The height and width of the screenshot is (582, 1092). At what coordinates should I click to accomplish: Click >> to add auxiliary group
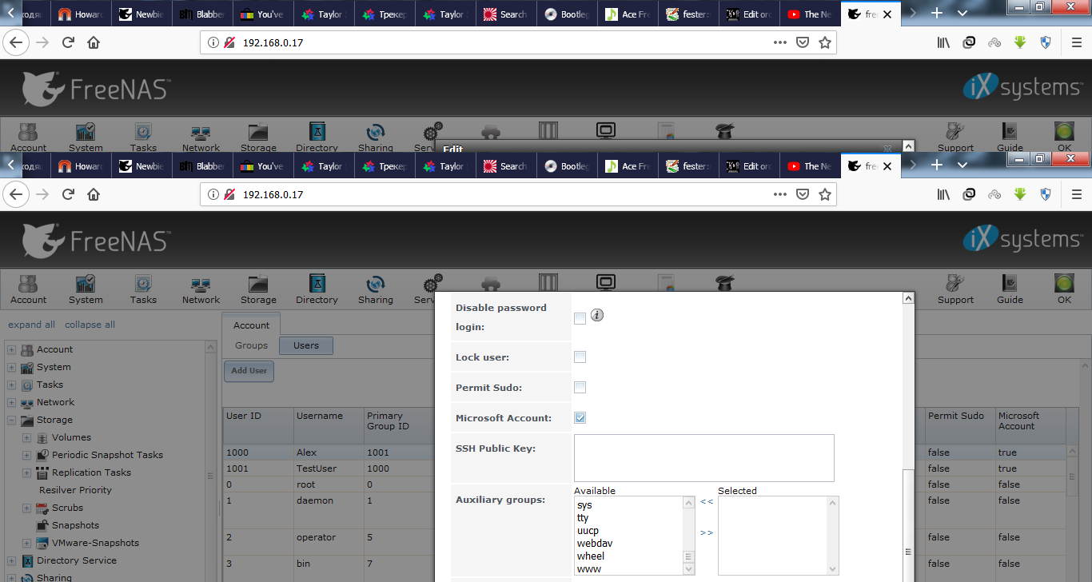coord(707,532)
